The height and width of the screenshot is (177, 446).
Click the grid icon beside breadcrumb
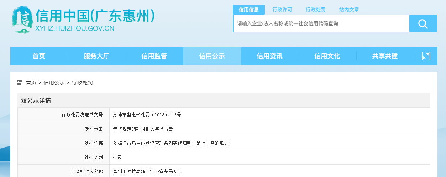pos(20,83)
